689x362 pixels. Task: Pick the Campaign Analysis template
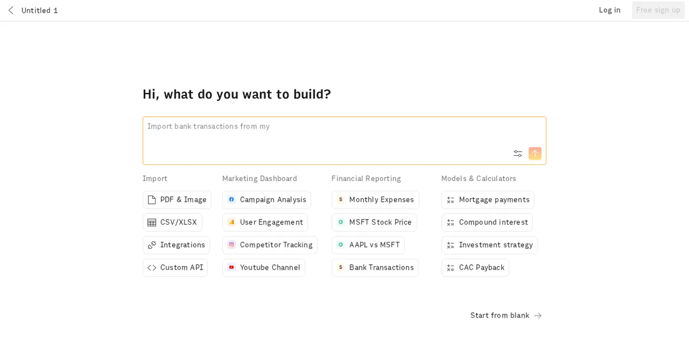click(x=267, y=200)
